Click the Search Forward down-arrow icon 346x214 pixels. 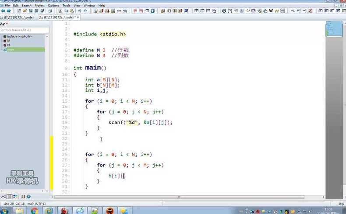[107, 10]
